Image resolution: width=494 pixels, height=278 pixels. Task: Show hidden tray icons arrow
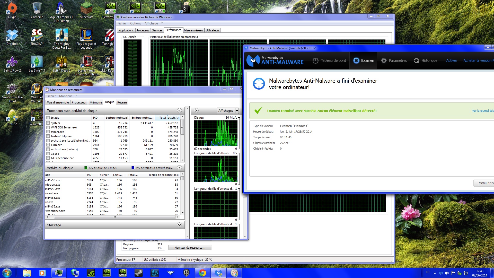(x=435, y=273)
